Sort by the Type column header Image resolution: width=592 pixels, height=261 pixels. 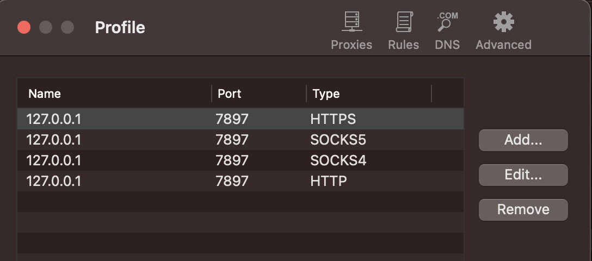(326, 94)
